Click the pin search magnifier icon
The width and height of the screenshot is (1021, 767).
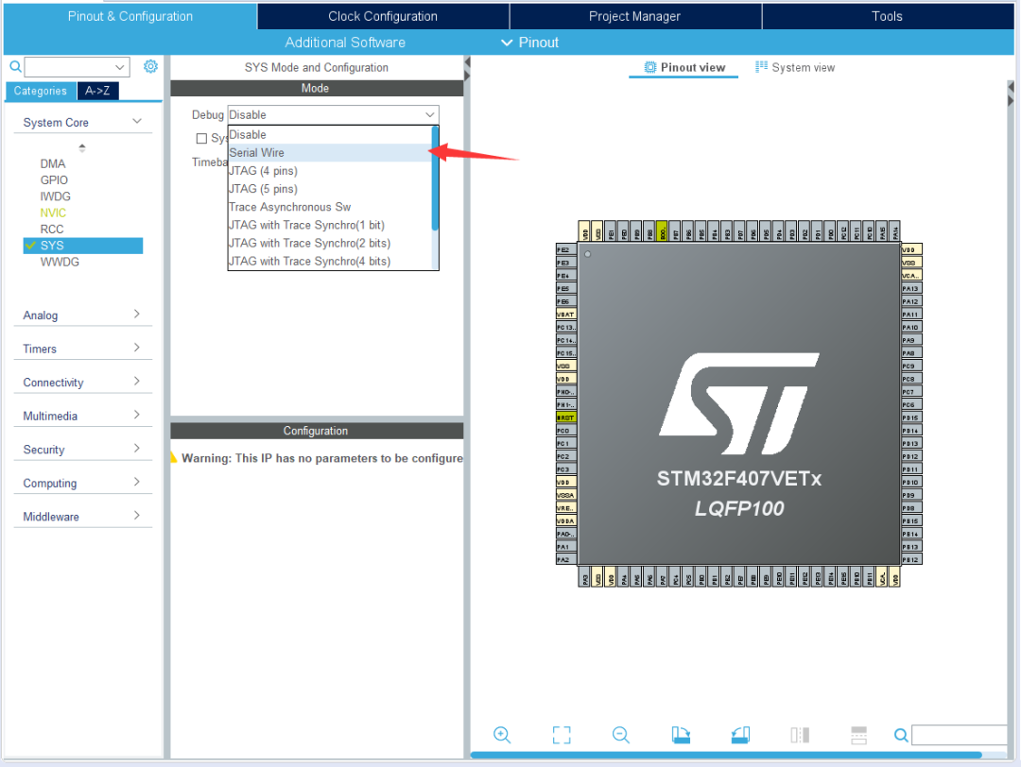click(x=901, y=735)
